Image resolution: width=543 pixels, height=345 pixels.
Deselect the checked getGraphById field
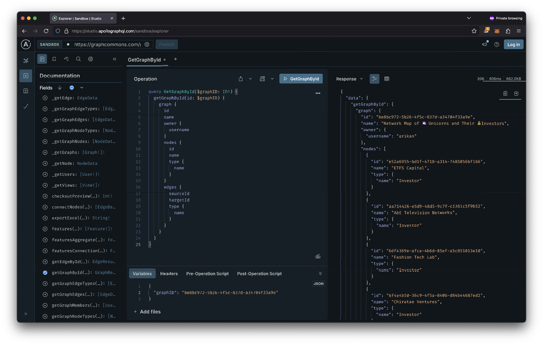coord(45,273)
